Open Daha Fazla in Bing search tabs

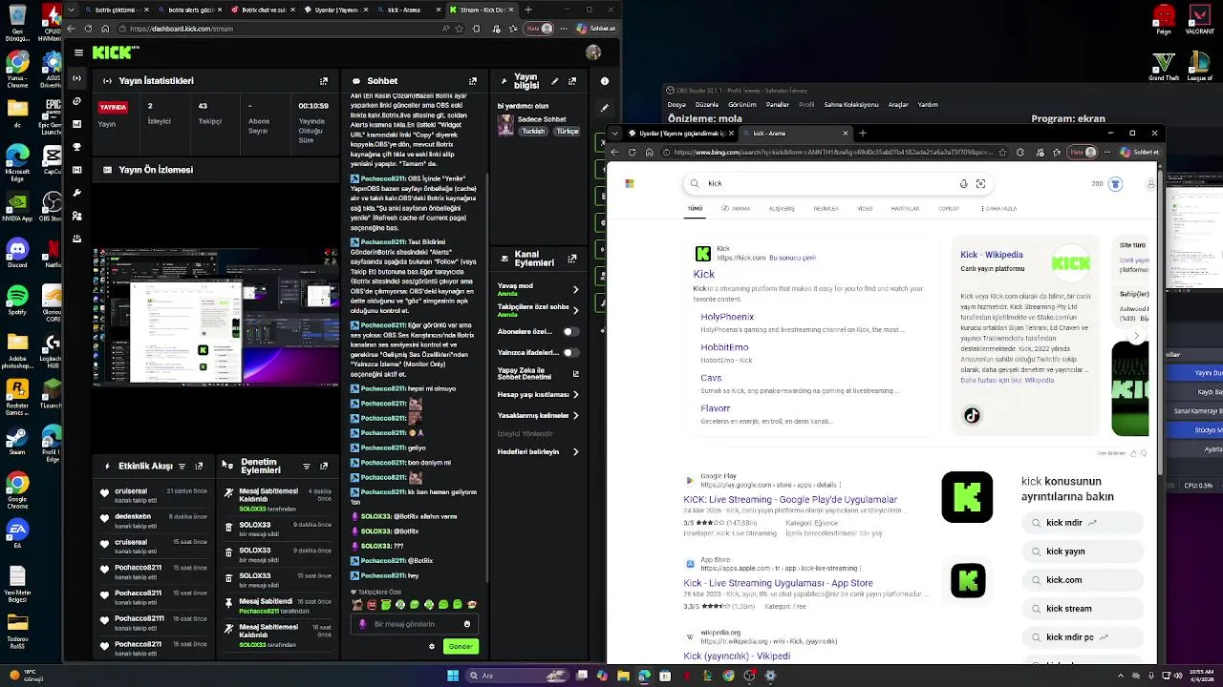pyautogui.click(x=998, y=208)
